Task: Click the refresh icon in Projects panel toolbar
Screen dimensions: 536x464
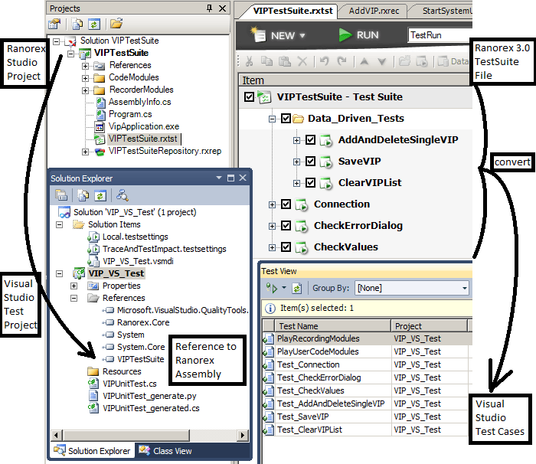Action: pos(94,24)
